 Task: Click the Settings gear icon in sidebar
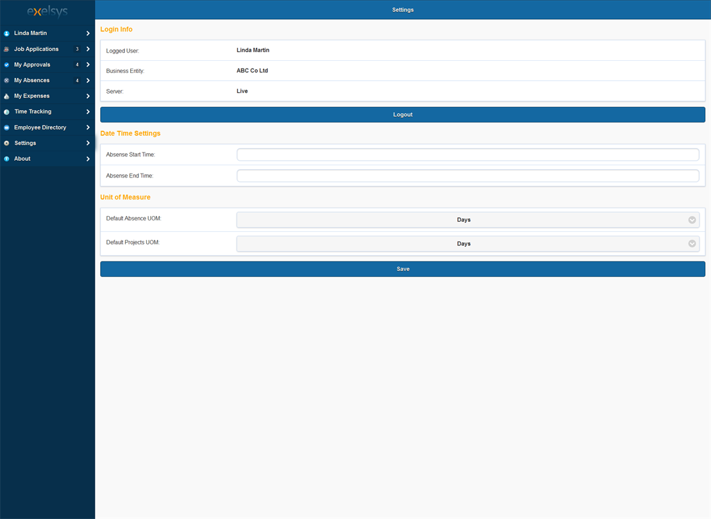[6, 144]
